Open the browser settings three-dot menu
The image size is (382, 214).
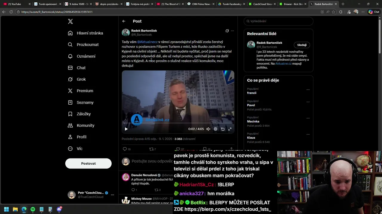[x=363, y=12]
